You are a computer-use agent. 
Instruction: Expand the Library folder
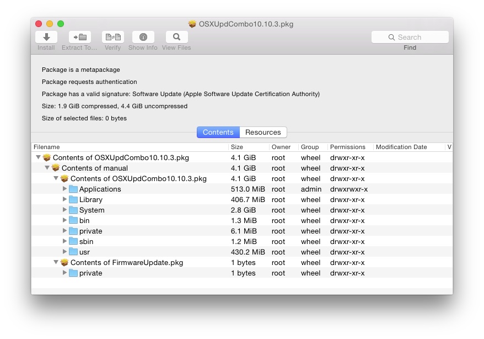point(64,199)
